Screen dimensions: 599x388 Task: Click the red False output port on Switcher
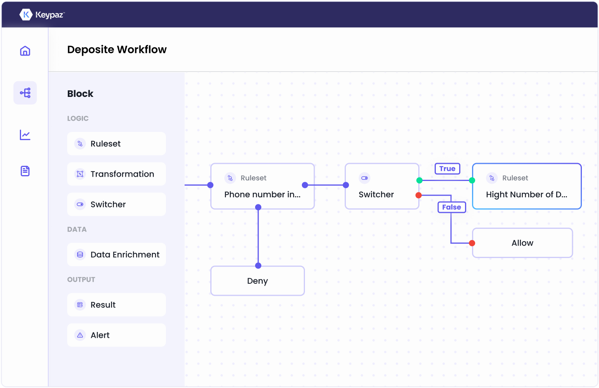(419, 195)
